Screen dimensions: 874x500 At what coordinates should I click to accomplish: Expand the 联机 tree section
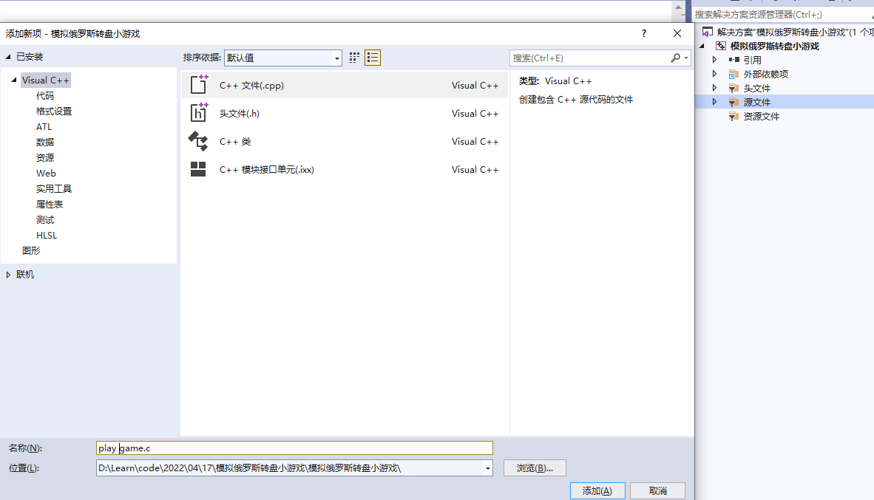[8, 275]
